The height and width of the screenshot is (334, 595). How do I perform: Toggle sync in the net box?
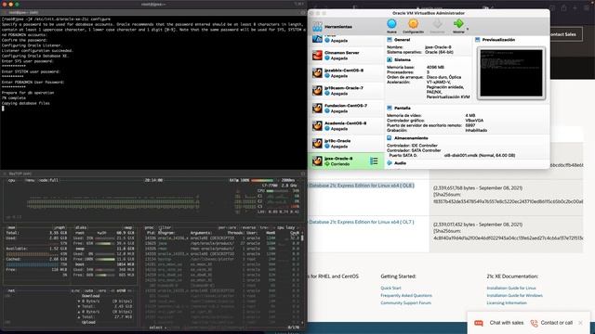click(76, 290)
